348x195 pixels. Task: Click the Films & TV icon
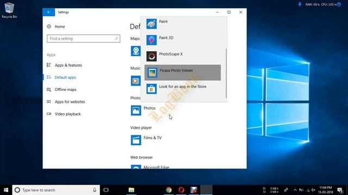point(136,140)
